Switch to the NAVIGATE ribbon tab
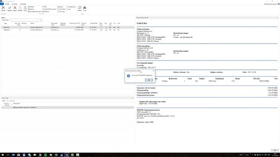280x157 pixels. [23, 4]
